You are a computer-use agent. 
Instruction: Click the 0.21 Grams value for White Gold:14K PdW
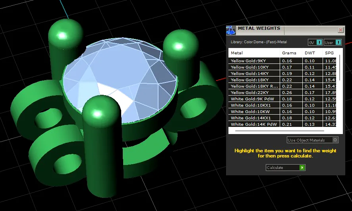(x=287, y=124)
